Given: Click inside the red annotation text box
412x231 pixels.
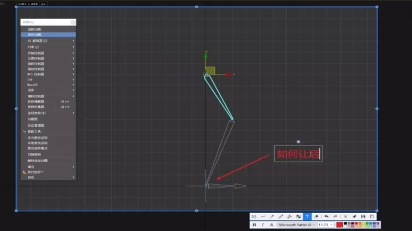Looking at the screenshot, I should click(x=298, y=153).
